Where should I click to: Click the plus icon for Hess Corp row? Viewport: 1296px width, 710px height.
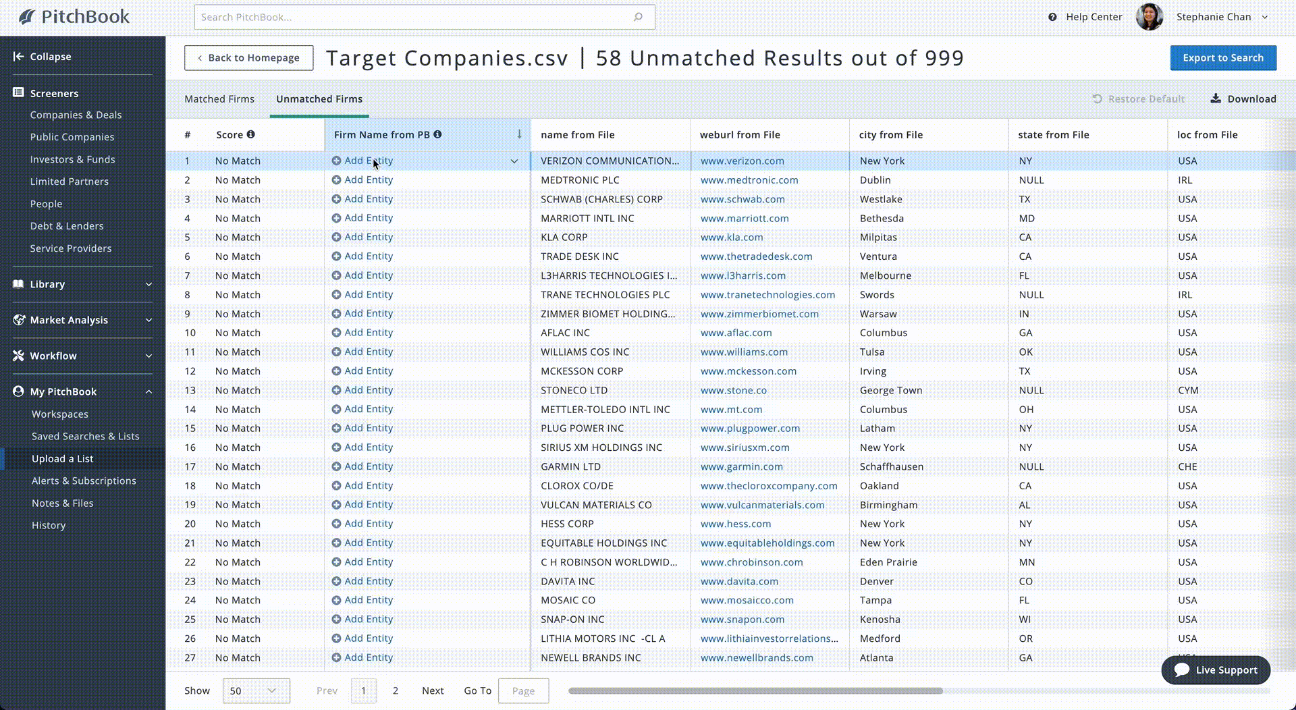tap(336, 524)
